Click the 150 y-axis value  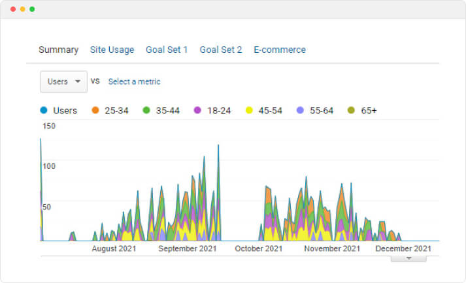(49, 126)
